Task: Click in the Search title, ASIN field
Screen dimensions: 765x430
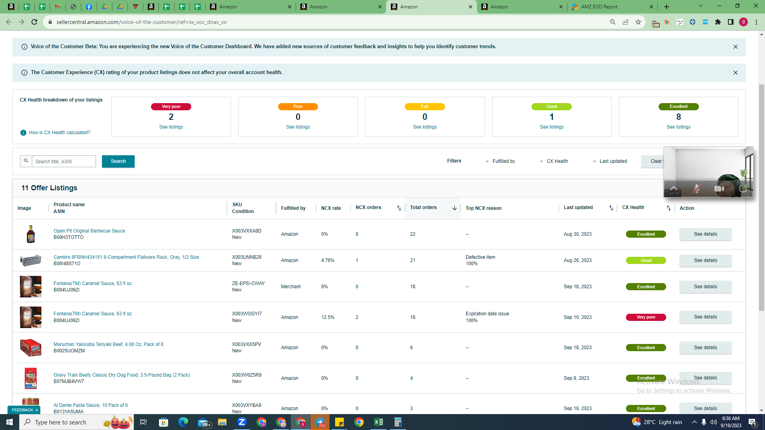Action: pos(64,161)
